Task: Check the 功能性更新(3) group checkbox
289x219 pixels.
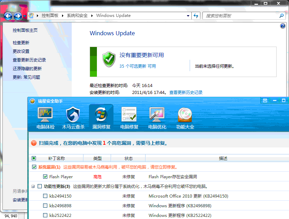Action: click(x=40, y=186)
